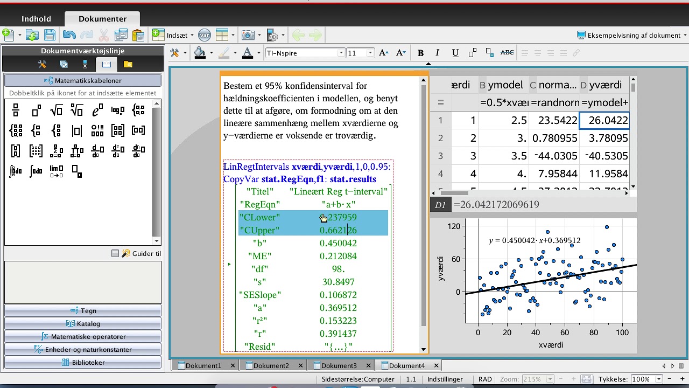Image resolution: width=689 pixels, height=388 pixels.
Task: Expand the Biblioteker section
Action: click(x=83, y=363)
